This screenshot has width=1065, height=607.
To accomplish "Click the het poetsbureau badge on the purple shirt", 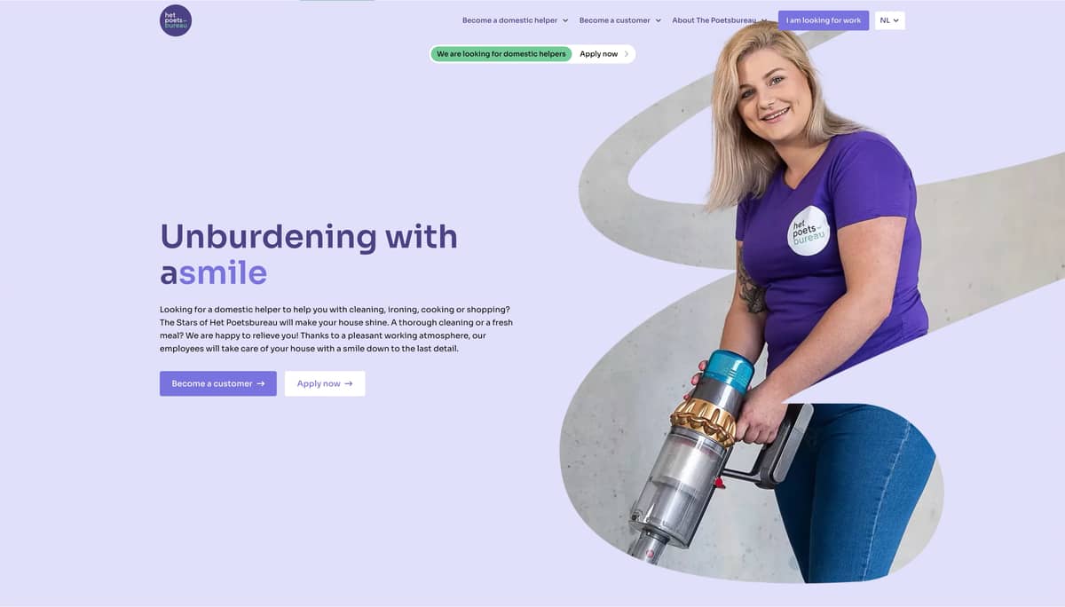I will 809,231.
